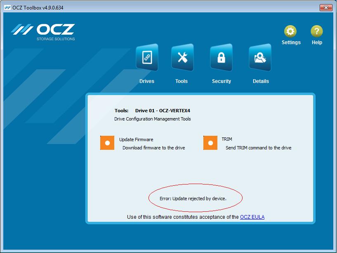The image size is (337, 253).
Task: Click 'Drive Configuration Management Tools' text
Action: [152, 119]
